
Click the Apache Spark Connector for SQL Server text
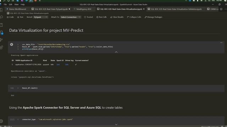(x=62, y=108)
